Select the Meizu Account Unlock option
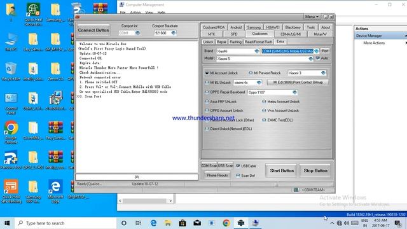The image size is (407, 229). pos(264,102)
